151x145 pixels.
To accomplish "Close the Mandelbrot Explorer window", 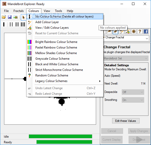I will pos(145,4).
